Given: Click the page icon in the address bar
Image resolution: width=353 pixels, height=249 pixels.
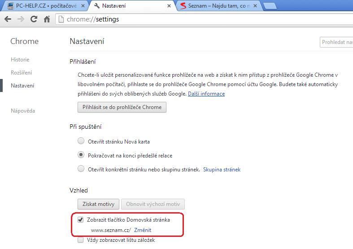Looking at the screenshot, I should pos(61,19).
